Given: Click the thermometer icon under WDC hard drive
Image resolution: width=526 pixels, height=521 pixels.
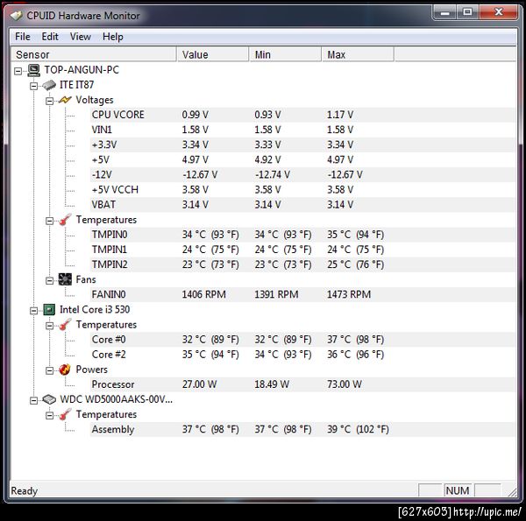Looking at the screenshot, I should (65, 414).
